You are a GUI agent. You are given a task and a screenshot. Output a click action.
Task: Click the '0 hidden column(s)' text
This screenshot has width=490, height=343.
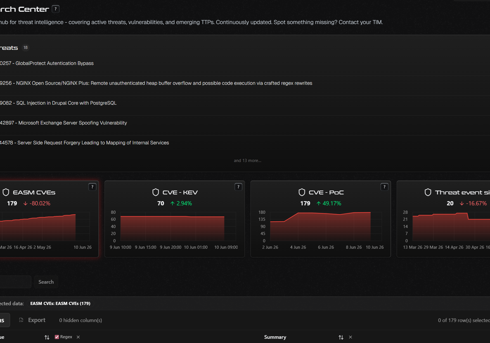coord(81,320)
